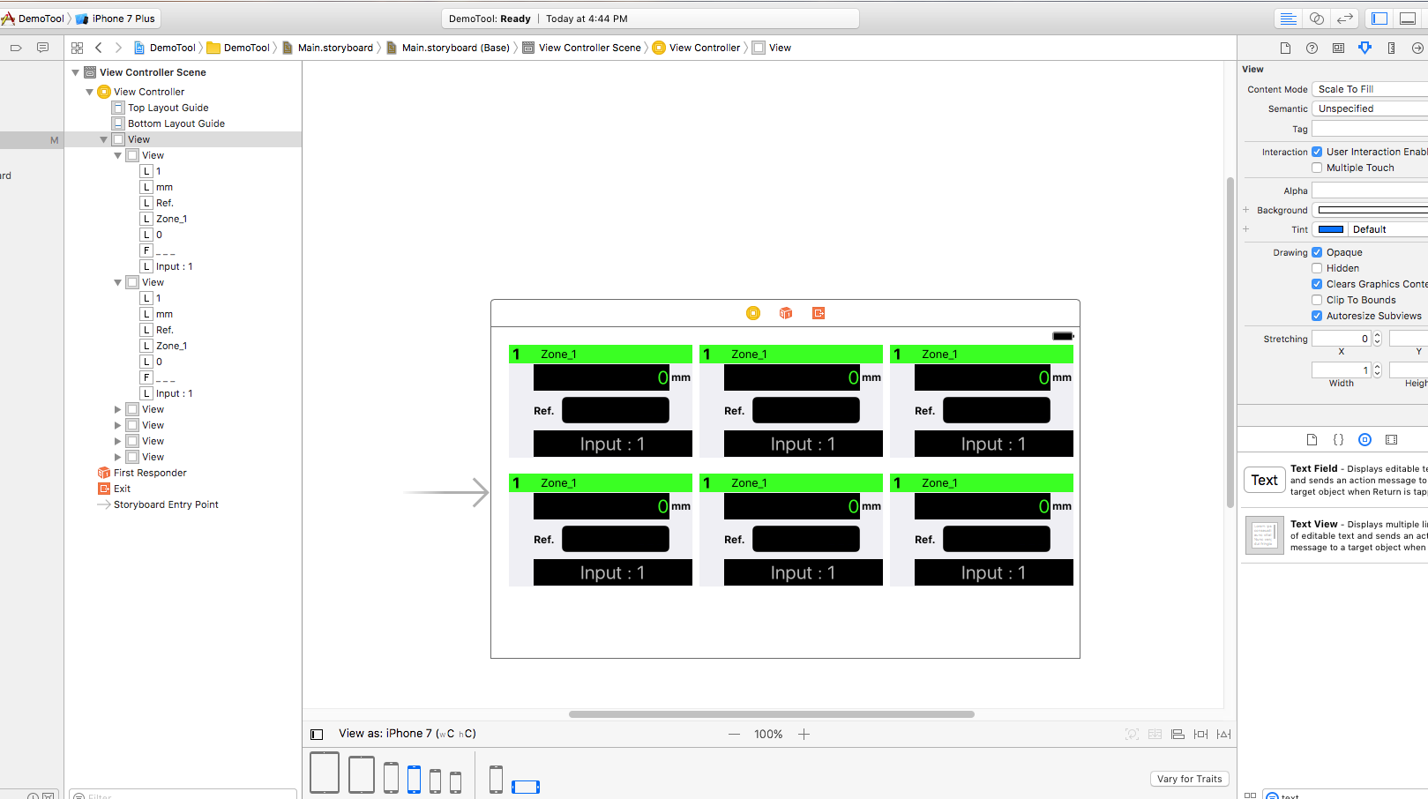The width and height of the screenshot is (1428, 799).
Task: Collapse the first nested View in the outline
Action: click(117, 155)
